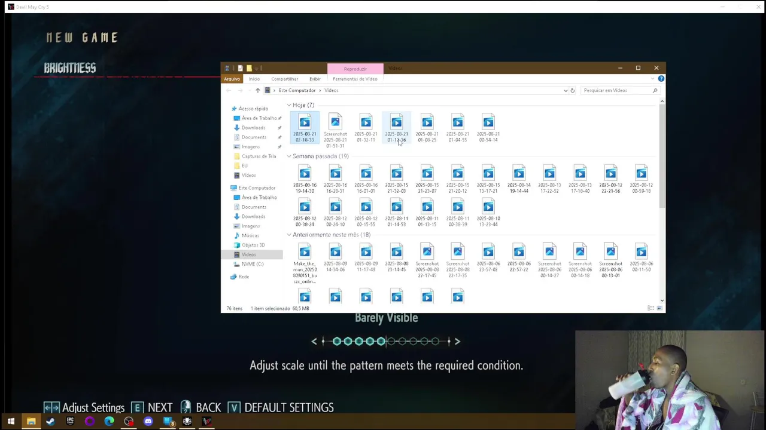Open NVME (C:) drive
766x430 pixels.
pyautogui.click(x=252, y=264)
